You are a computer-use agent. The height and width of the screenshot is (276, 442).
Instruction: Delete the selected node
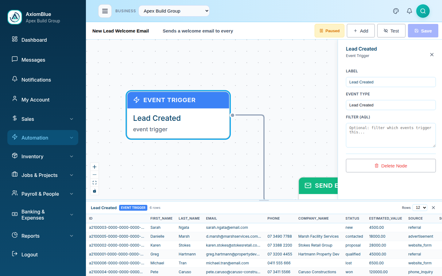point(391,166)
